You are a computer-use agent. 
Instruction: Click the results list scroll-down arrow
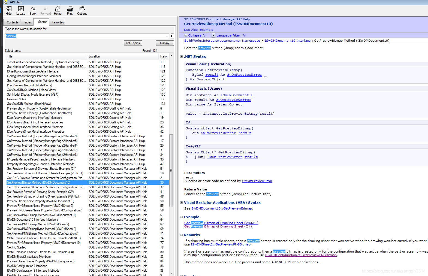(x=171, y=273)
